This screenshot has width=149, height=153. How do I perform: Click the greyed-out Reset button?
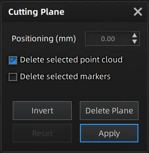click(x=42, y=133)
